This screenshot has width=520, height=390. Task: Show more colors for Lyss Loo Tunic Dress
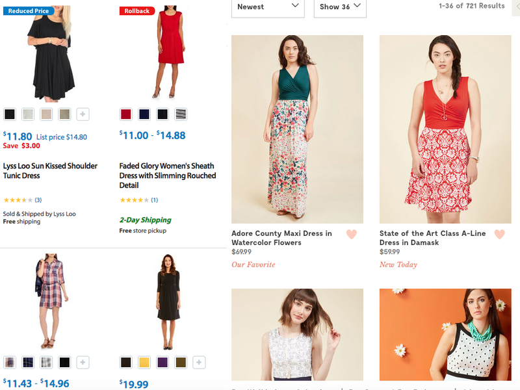click(x=83, y=114)
